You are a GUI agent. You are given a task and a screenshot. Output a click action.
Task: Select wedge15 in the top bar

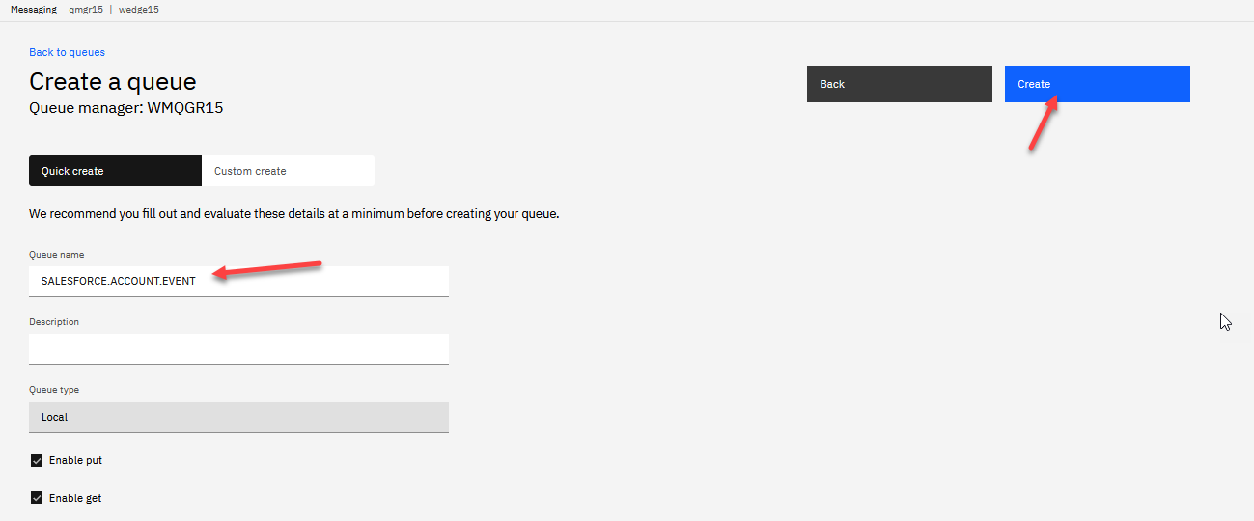pos(139,10)
